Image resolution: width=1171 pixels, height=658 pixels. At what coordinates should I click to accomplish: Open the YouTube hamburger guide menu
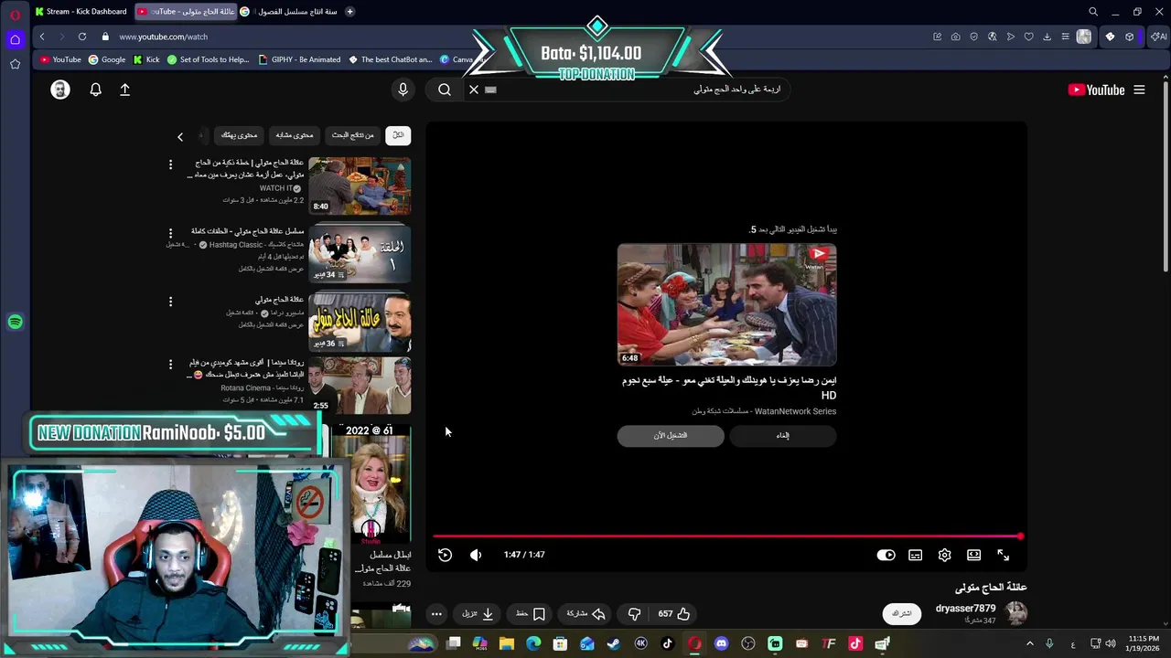pos(1139,90)
